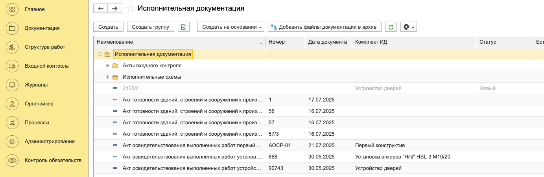Screen dimensions: 544x177
Task: Select the row with number AOCP-01
Action: [x=279, y=146]
